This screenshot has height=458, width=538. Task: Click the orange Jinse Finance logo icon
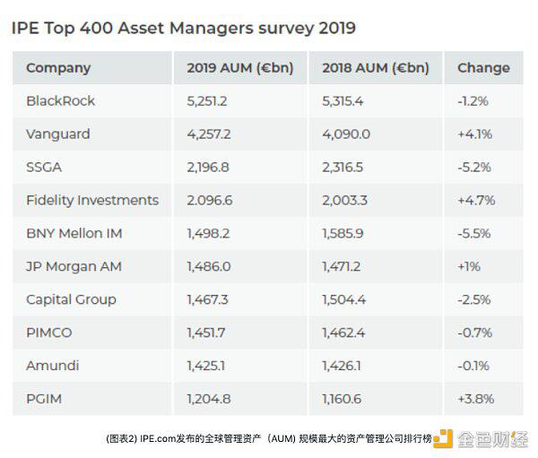(443, 438)
